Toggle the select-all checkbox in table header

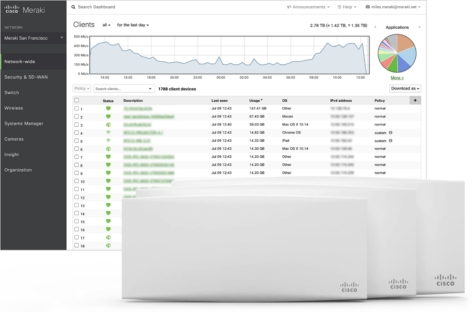[76, 100]
